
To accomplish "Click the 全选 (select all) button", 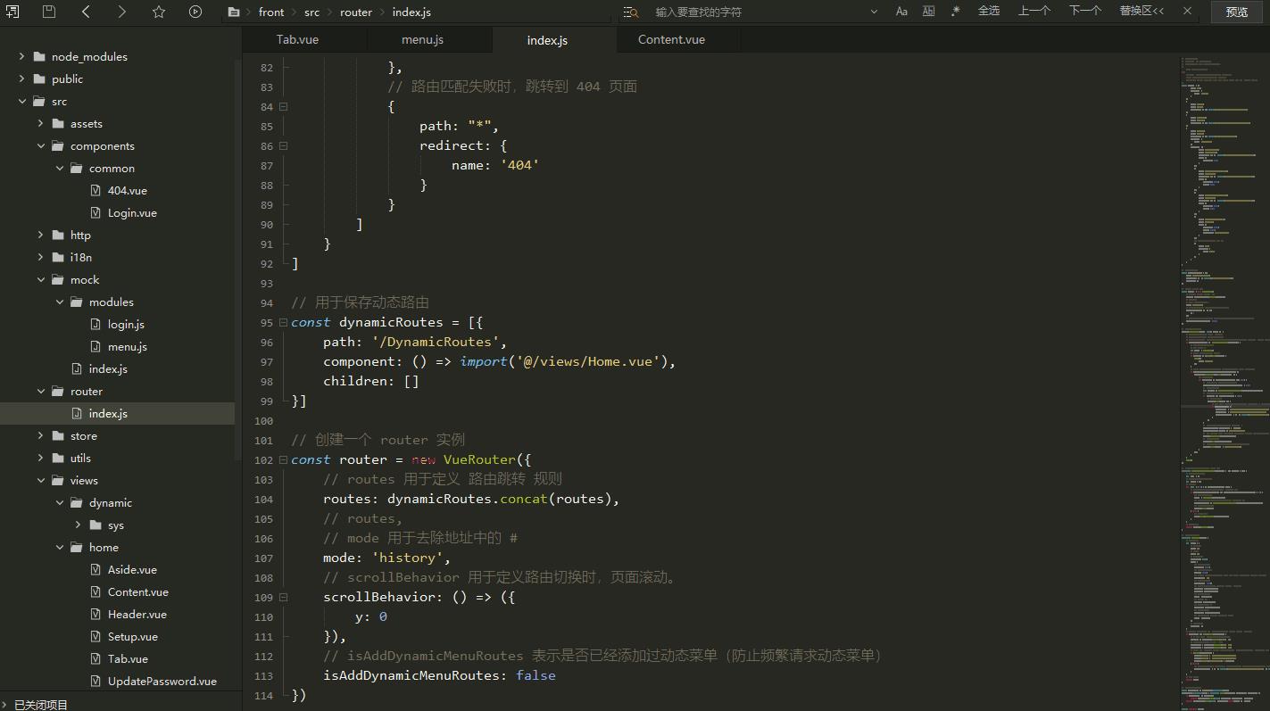I will pyautogui.click(x=989, y=11).
